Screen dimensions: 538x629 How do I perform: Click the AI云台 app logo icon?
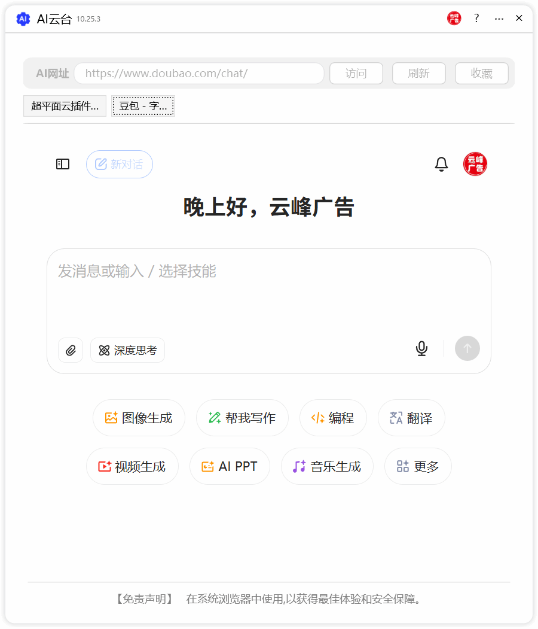tap(23, 19)
